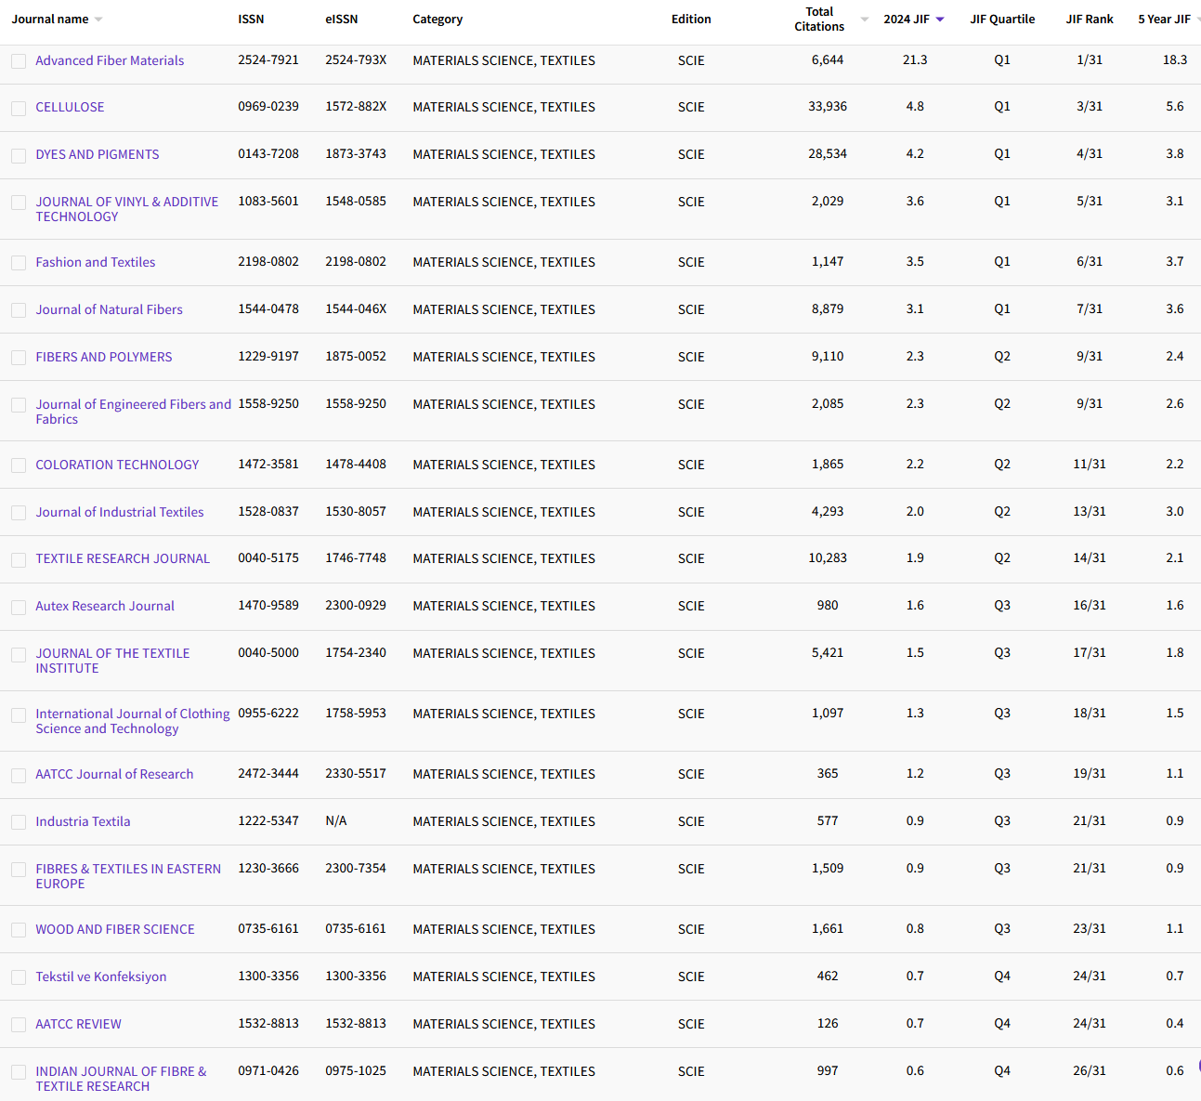The image size is (1201, 1101).
Task: Click the Total Citations sort arrow
Action: 864,18
